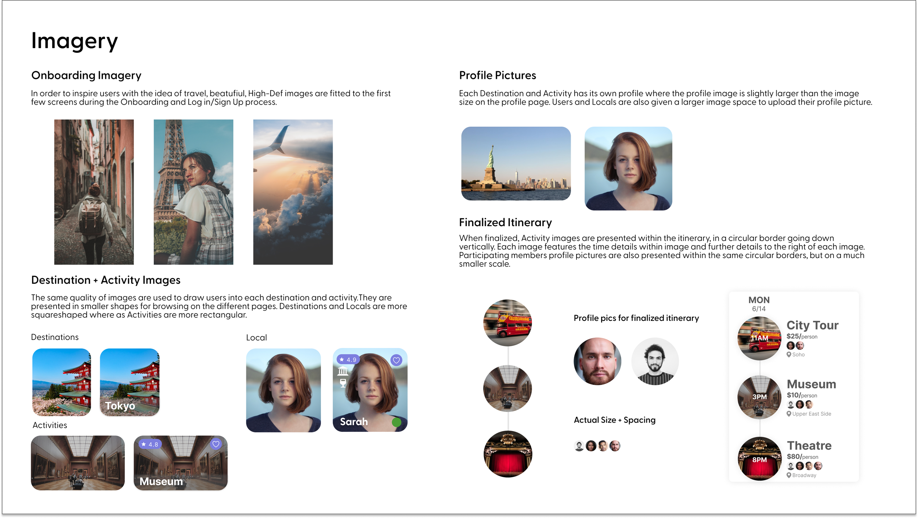Click the City Tour itinerary title
This screenshot has width=918, height=518.
[x=812, y=325]
